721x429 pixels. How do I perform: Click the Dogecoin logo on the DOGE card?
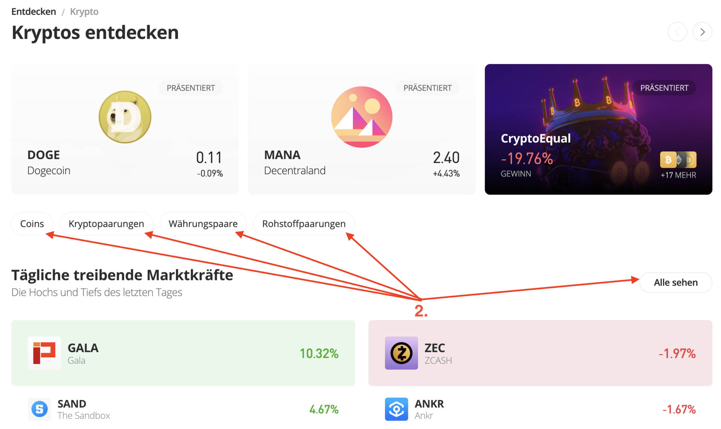click(x=125, y=117)
